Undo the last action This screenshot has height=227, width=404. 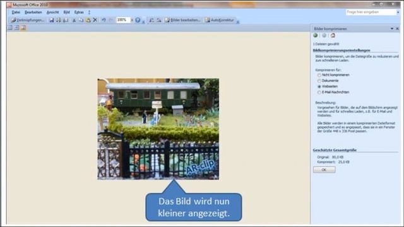click(104, 20)
